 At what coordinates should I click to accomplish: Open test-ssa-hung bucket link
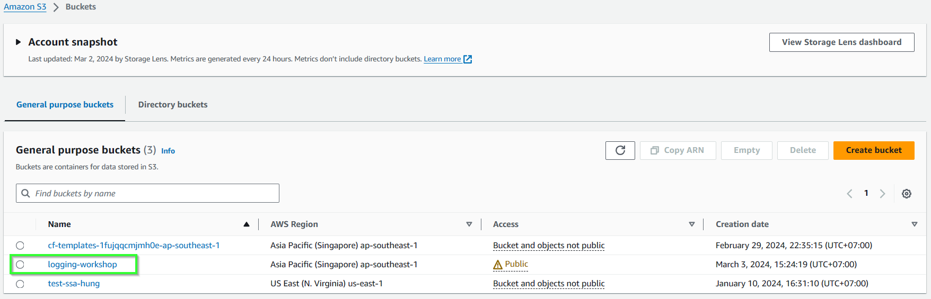74,284
